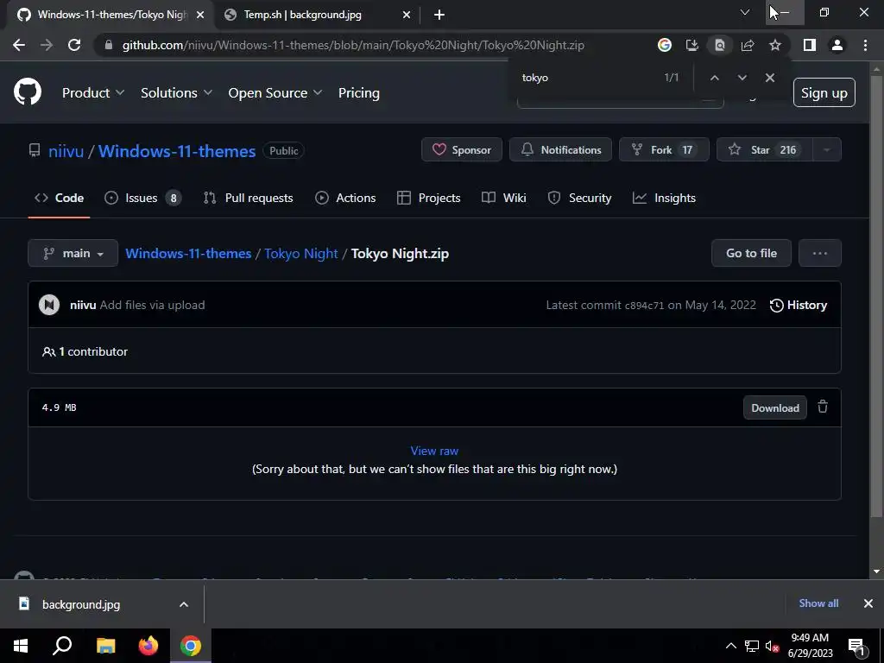Show hidden system tray icons
884x663 pixels.
pyautogui.click(x=730, y=646)
